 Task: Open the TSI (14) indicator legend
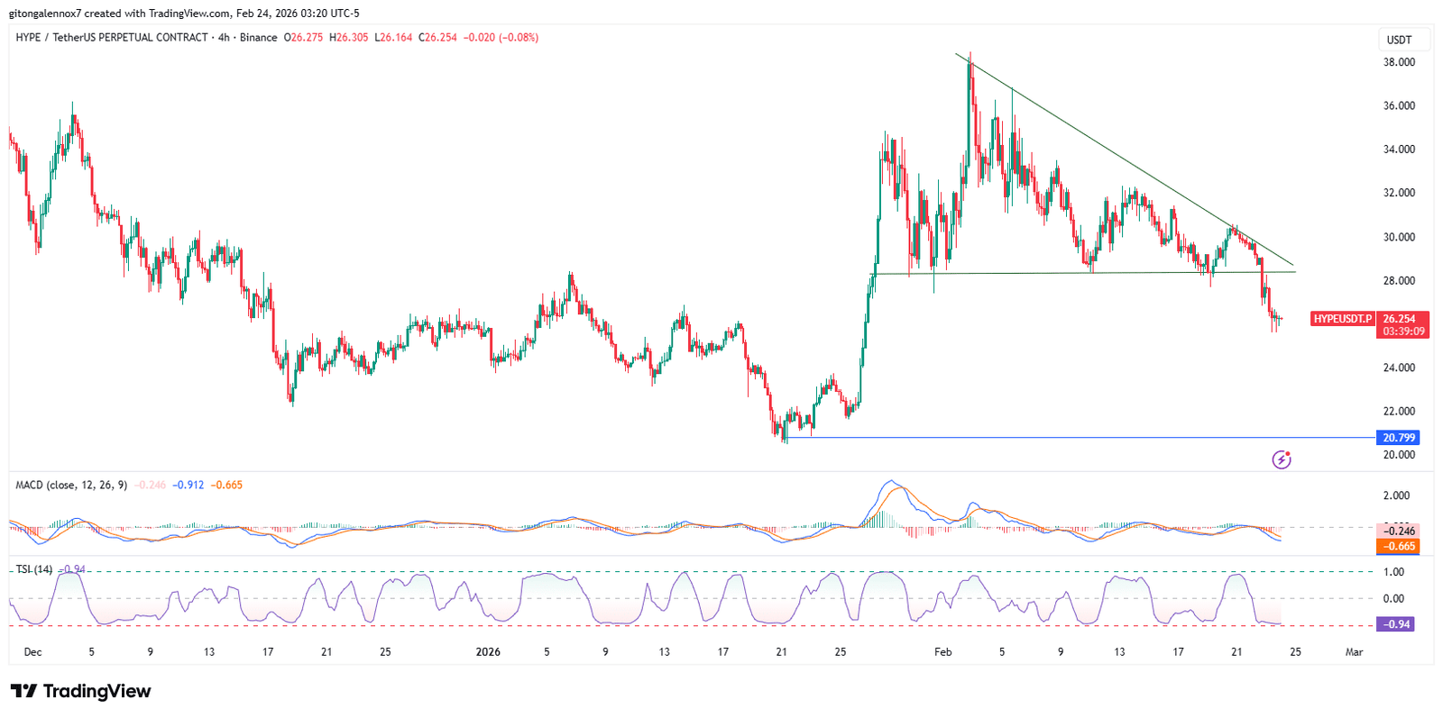[34, 569]
